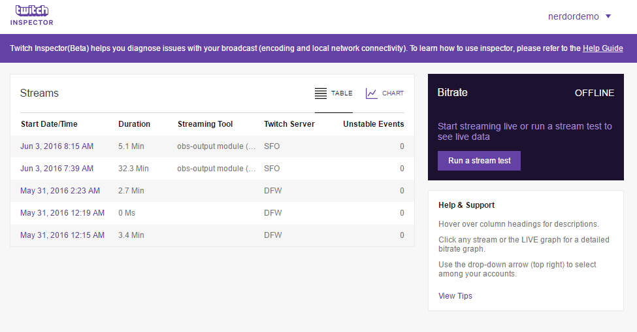Open the May 31, 2016 12:15 AM stream
This screenshot has height=332, width=637.
coord(62,235)
